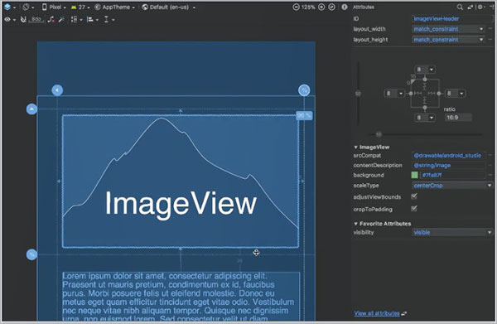Click the 8dp default margins button
Screen dimensions: 497x324
(36, 20)
